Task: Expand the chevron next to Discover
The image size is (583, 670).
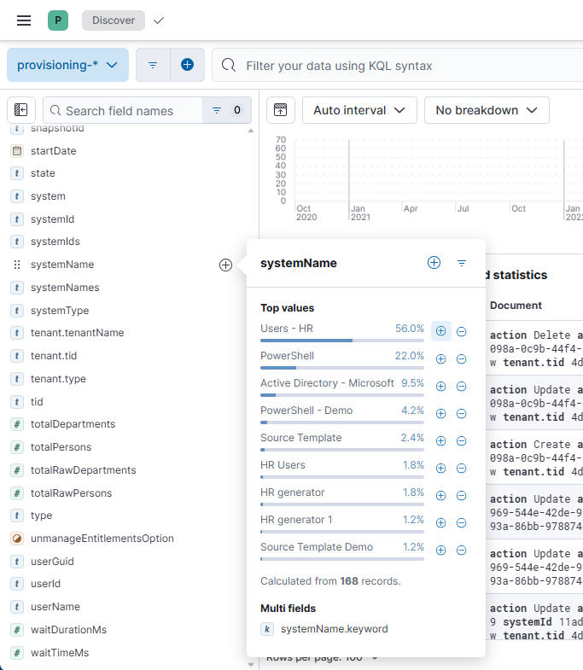Action: coord(159,20)
